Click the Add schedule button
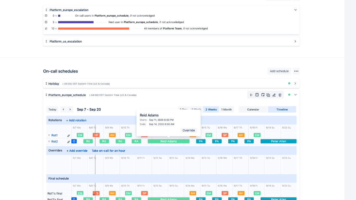This screenshot has height=200, width=356. point(279,71)
